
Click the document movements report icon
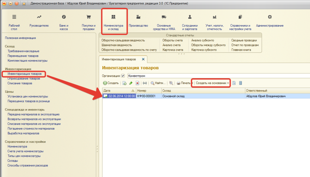tap(234, 83)
